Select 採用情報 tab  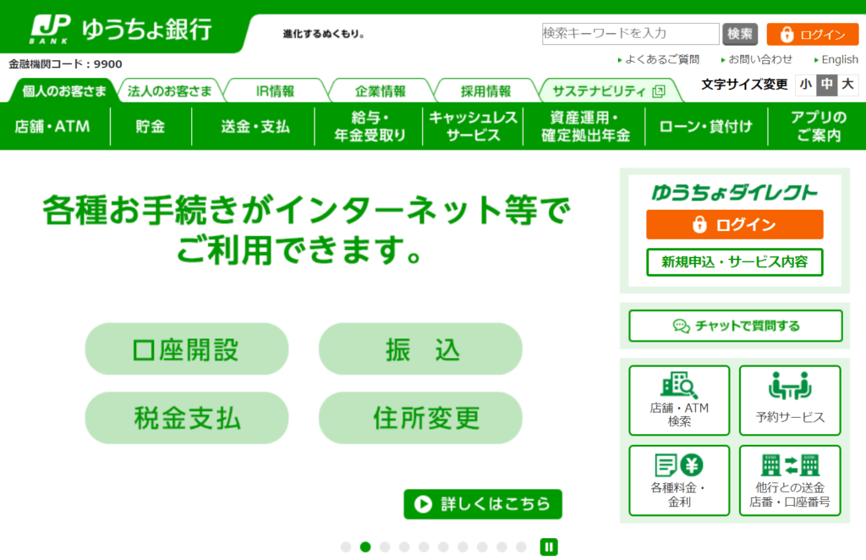tap(485, 91)
